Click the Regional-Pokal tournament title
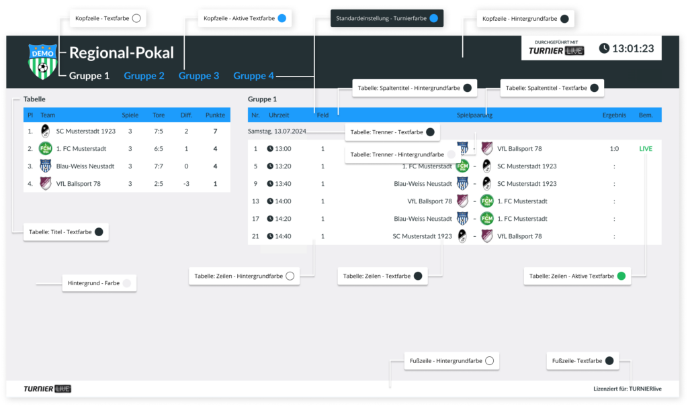Image resolution: width=688 pixels, height=408 pixels. tap(122, 52)
